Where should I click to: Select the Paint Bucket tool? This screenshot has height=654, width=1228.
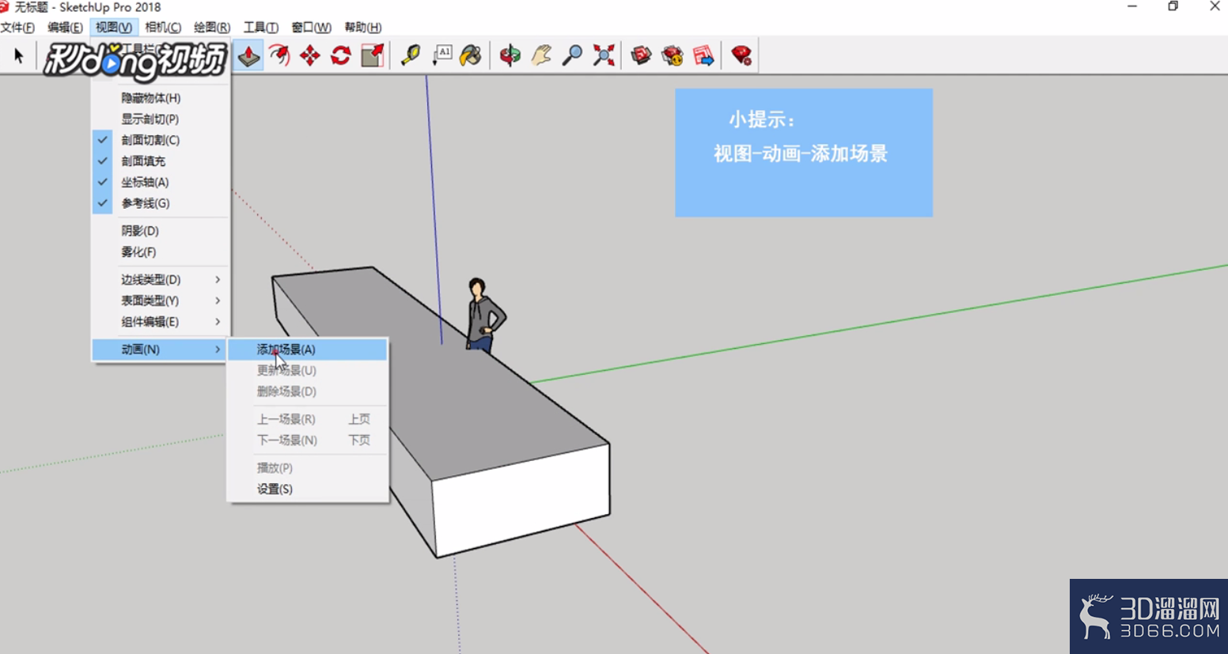pyautogui.click(x=472, y=55)
